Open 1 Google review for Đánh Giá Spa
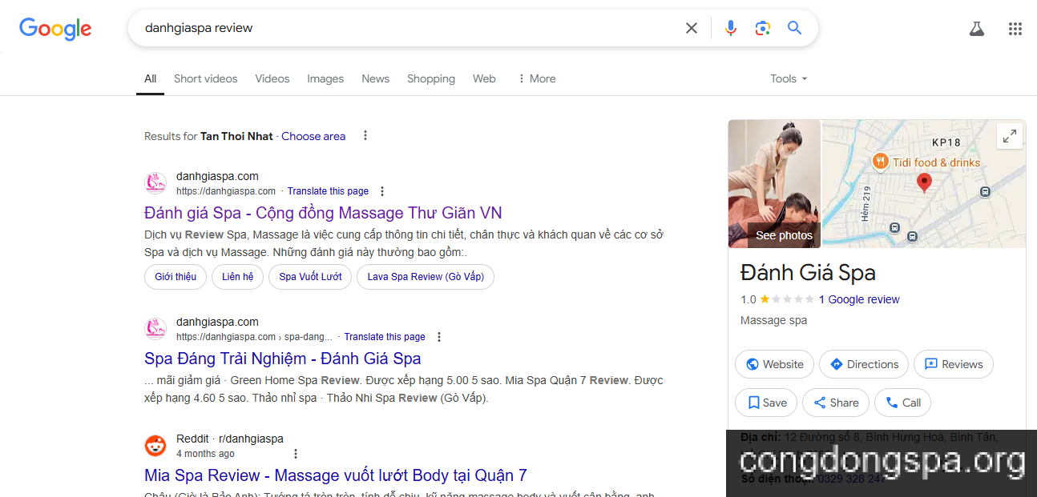Viewport: 1037px width, 497px height. pos(859,299)
